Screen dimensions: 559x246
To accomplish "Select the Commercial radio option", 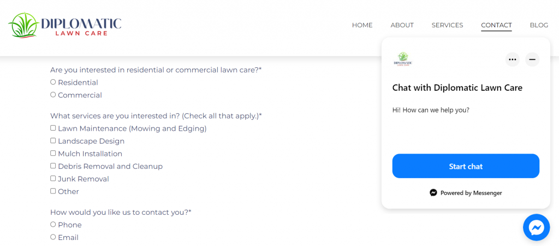I will pyautogui.click(x=53, y=95).
